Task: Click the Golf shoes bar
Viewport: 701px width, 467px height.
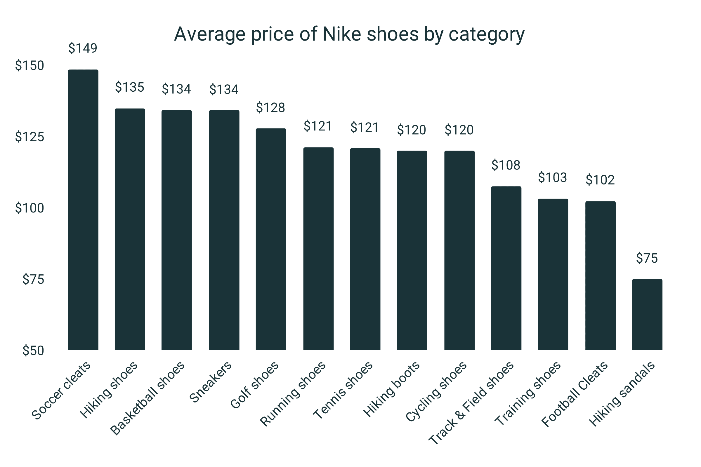Action: 271,239
